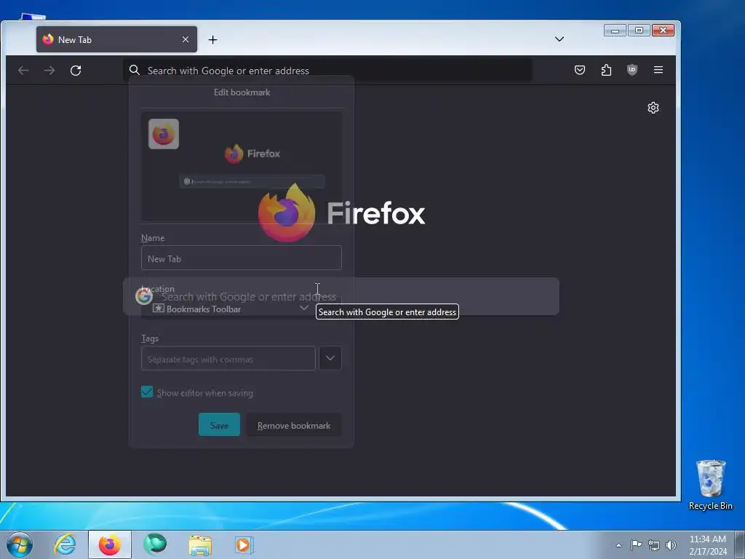The height and width of the screenshot is (559, 745).
Task: Click the Show desktop button
Action: point(740,545)
